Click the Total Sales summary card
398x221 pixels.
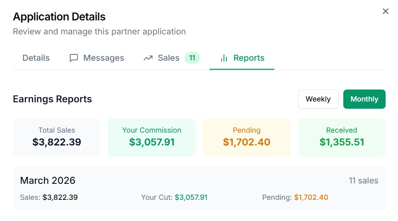(x=57, y=137)
